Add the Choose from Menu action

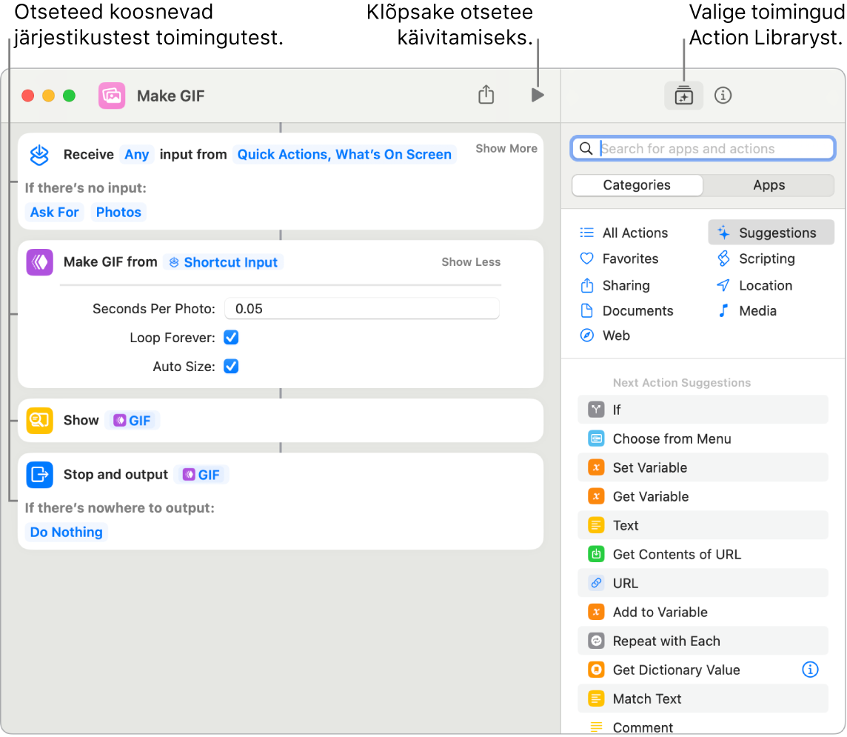click(x=671, y=438)
